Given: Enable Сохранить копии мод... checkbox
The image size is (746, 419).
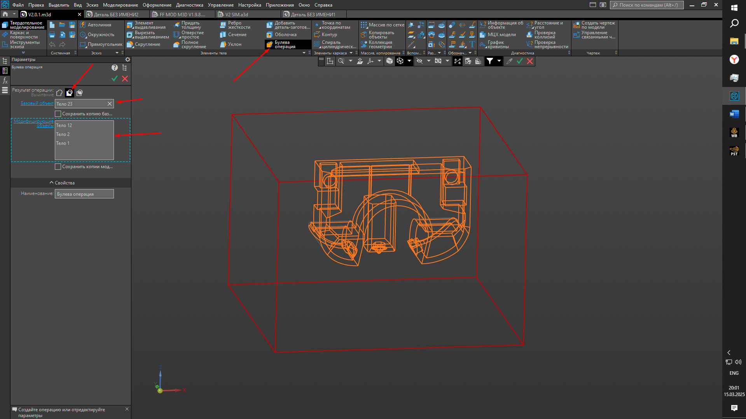Looking at the screenshot, I should pos(58,167).
